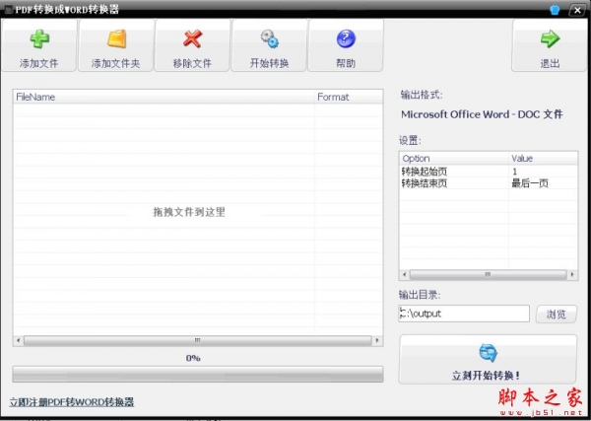The height and width of the screenshot is (421, 591).
Task: Close the PDF to Word converter window
Action: coord(577,10)
